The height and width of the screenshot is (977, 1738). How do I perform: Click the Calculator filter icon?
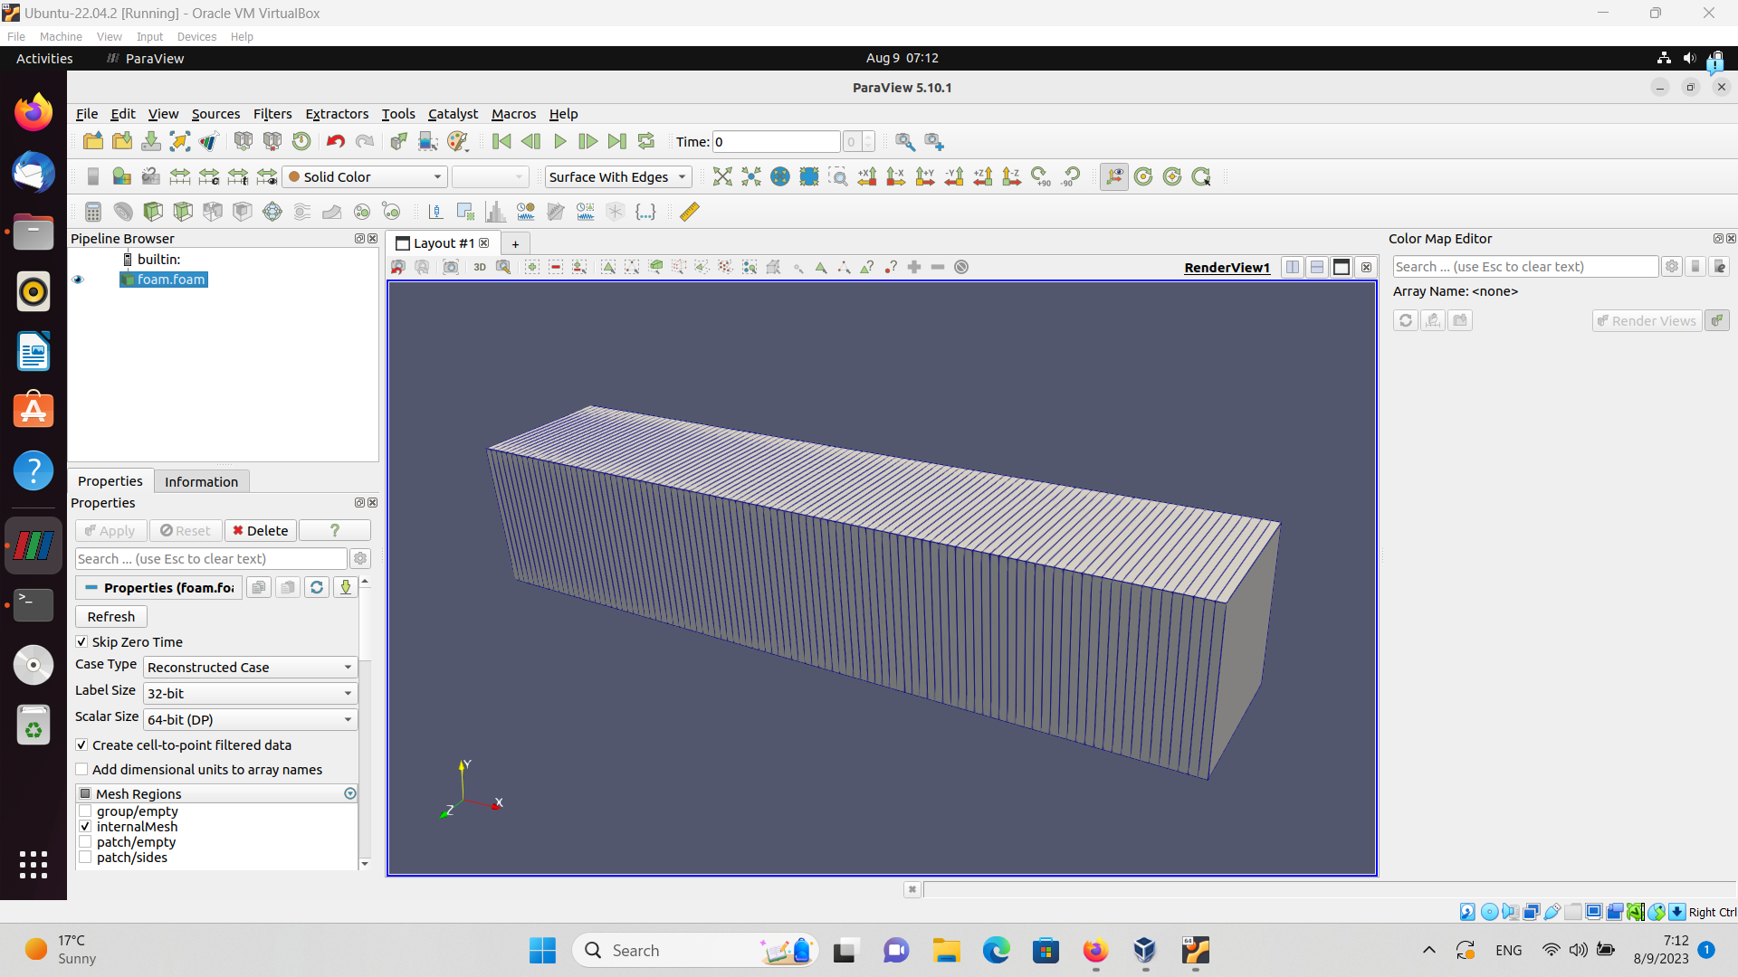tap(93, 212)
